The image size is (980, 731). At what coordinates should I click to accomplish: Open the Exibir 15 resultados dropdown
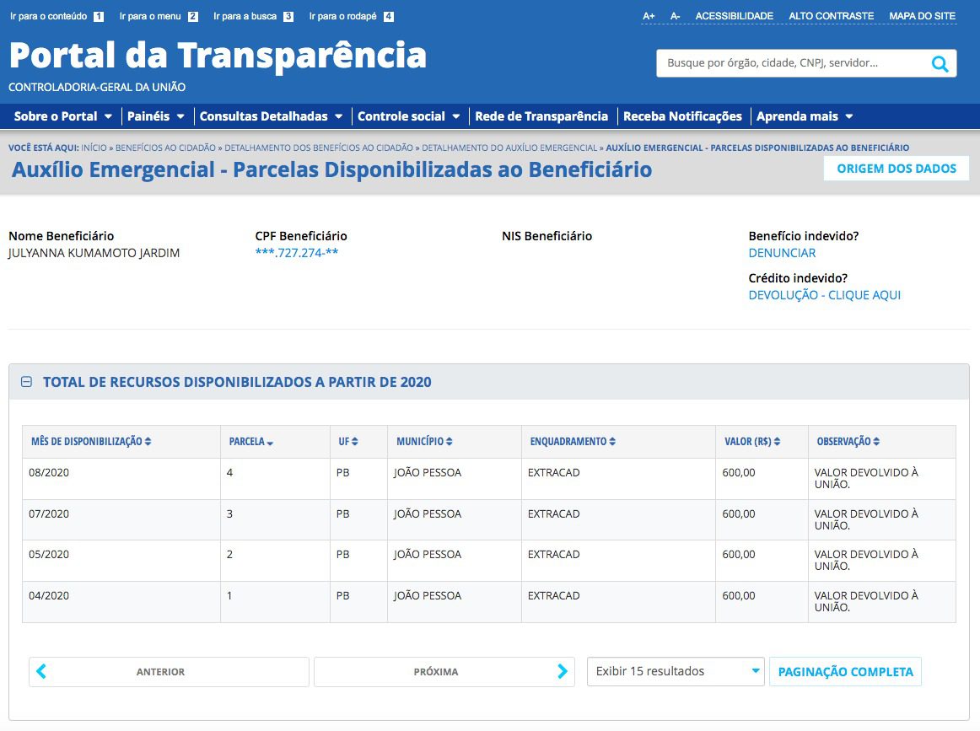click(x=675, y=672)
